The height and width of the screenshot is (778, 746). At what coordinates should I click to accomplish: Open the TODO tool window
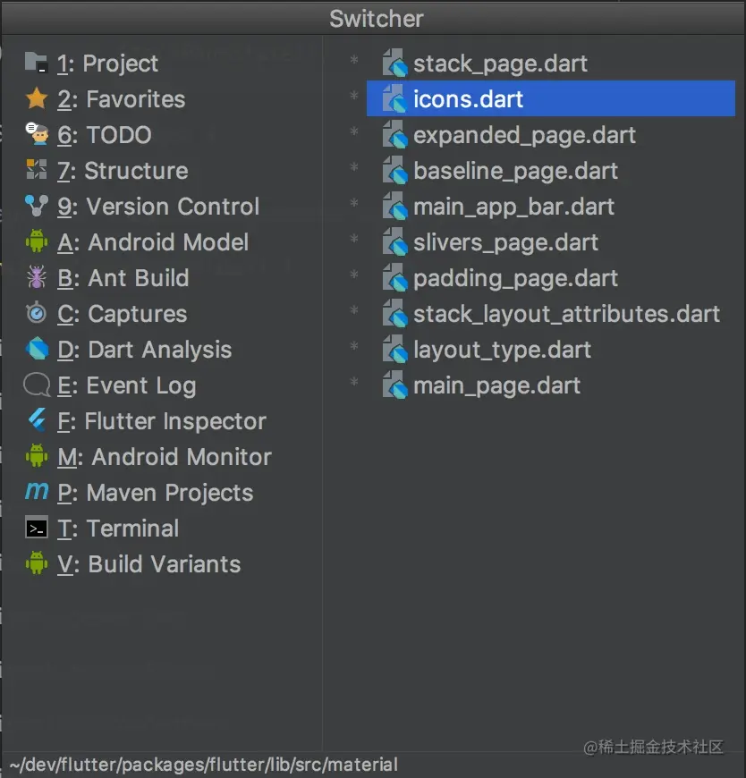pos(105,135)
